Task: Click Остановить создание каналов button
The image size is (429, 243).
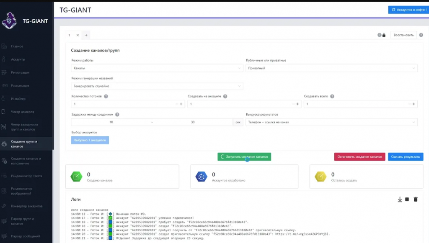Action: [x=359, y=157]
